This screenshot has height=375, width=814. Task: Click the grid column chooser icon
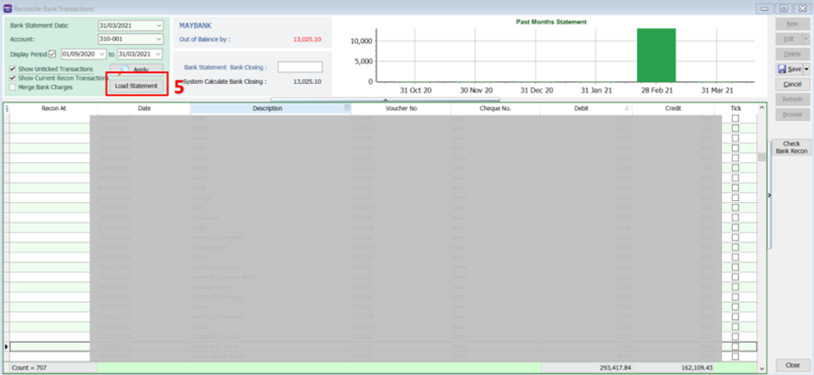(x=6, y=108)
